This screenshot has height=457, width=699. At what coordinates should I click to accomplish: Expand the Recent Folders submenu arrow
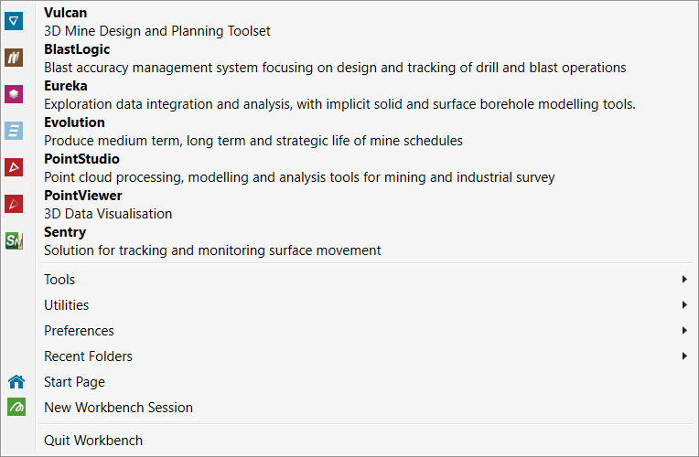pyautogui.click(x=684, y=356)
